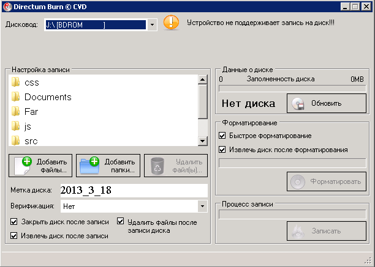375x267 pixels.
Task: Maximize the Directum Burn window
Action: point(355,7)
